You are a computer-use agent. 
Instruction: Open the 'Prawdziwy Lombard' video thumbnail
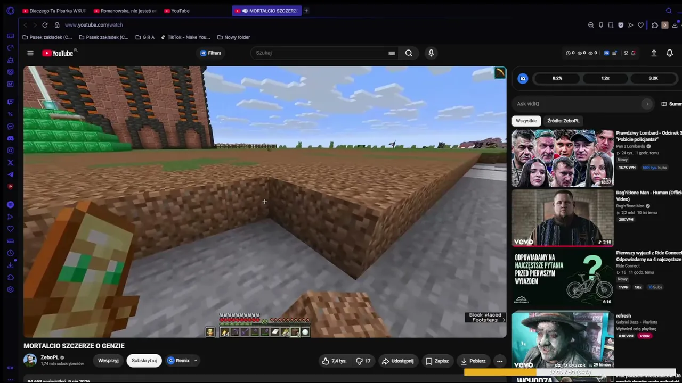(563, 159)
